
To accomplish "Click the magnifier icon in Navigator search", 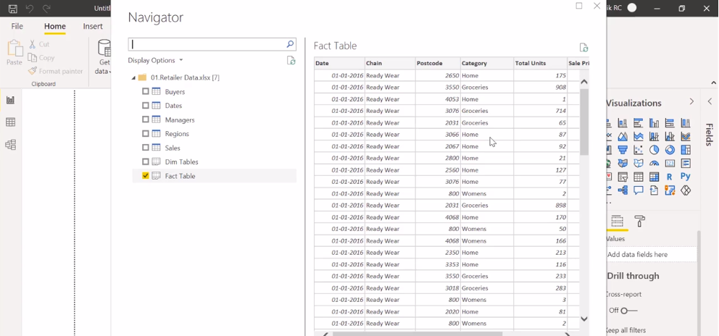I will (290, 44).
